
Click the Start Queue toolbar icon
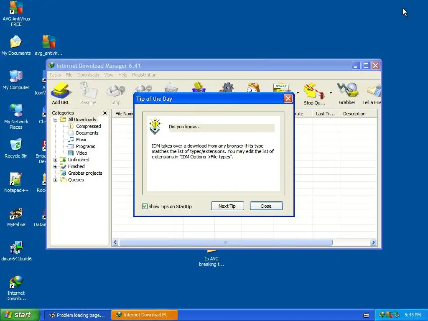coord(281,87)
